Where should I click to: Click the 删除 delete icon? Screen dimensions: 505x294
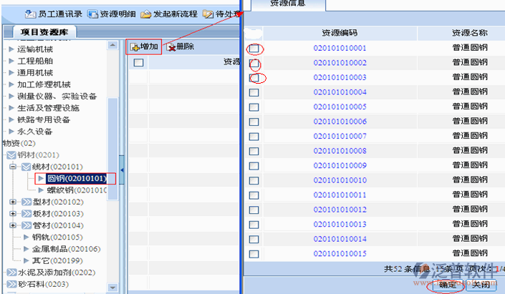tap(171, 47)
